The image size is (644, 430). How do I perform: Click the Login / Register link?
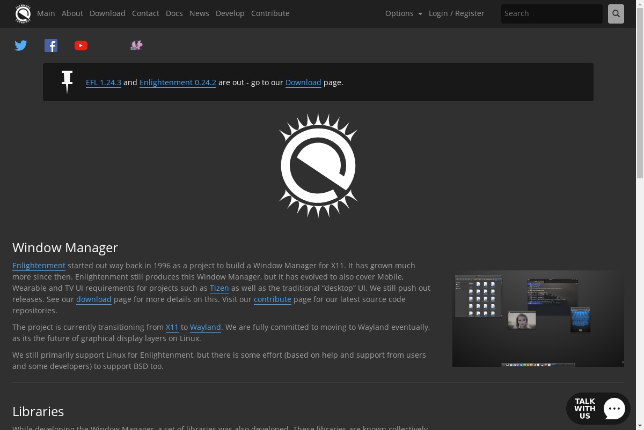pyautogui.click(x=457, y=13)
